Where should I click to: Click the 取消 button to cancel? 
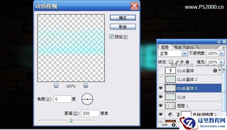click(x=123, y=27)
